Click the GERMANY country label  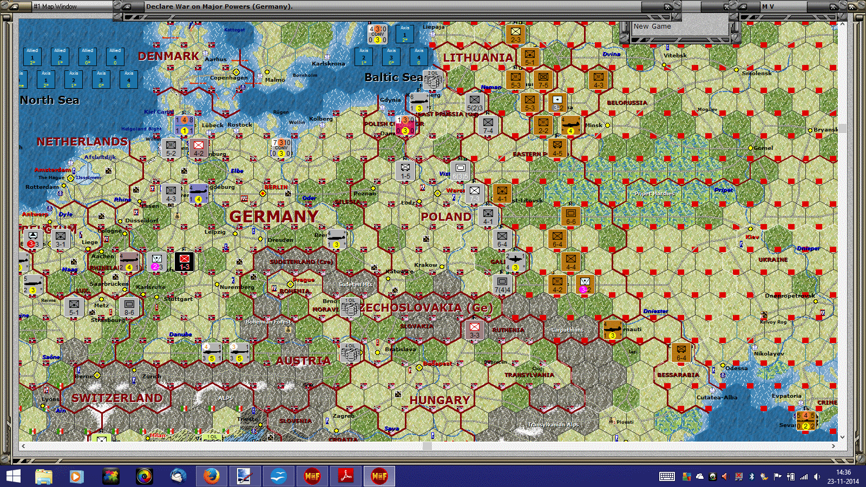tap(274, 216)
